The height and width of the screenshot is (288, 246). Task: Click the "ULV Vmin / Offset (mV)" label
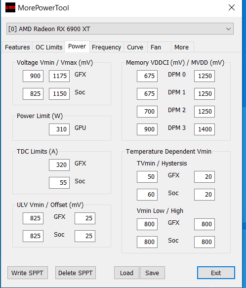click(x=50, y=205)
